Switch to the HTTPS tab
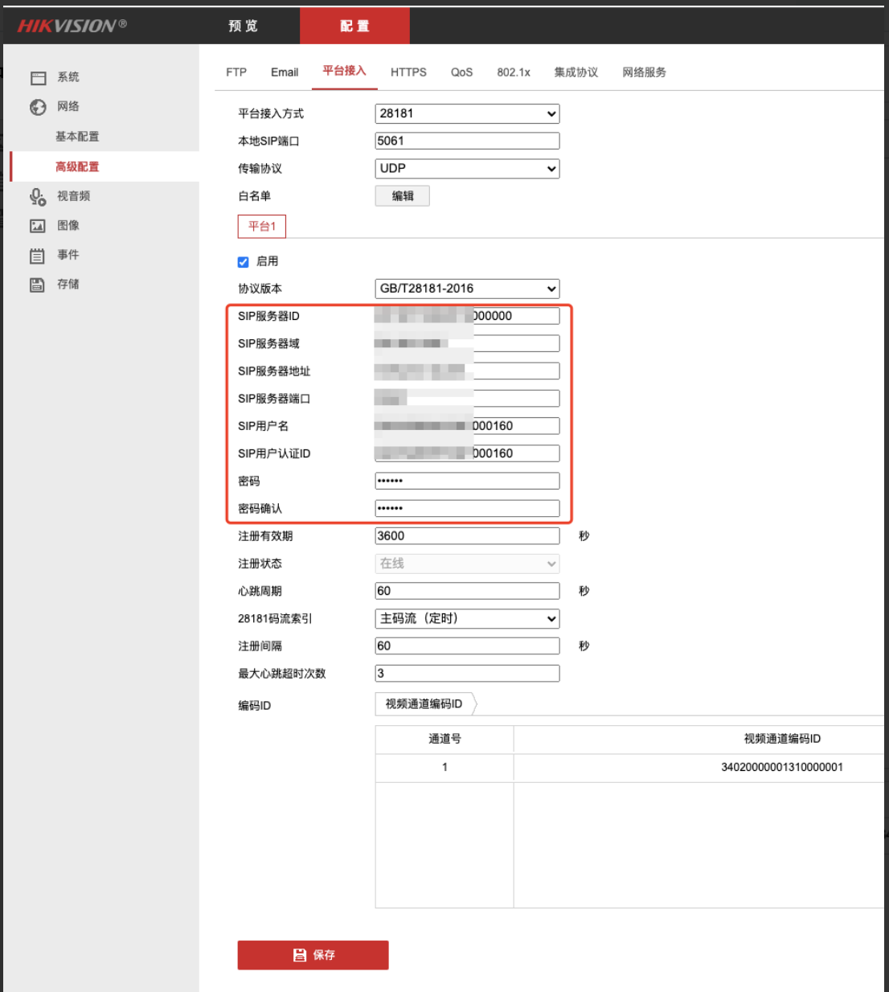 (x=408, y=72)
